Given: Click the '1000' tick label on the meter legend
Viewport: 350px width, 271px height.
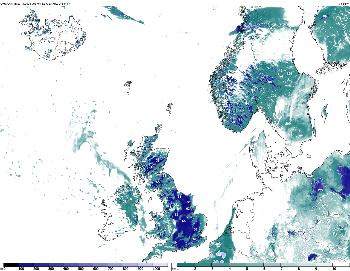Looking at the screenshot, I should point(156,269).
